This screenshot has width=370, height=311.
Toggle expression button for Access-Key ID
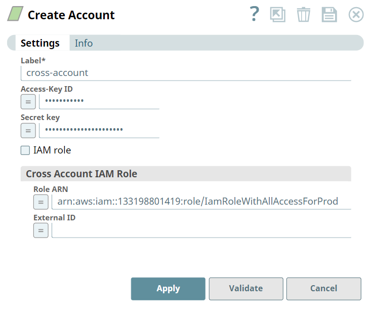(28, 102)
